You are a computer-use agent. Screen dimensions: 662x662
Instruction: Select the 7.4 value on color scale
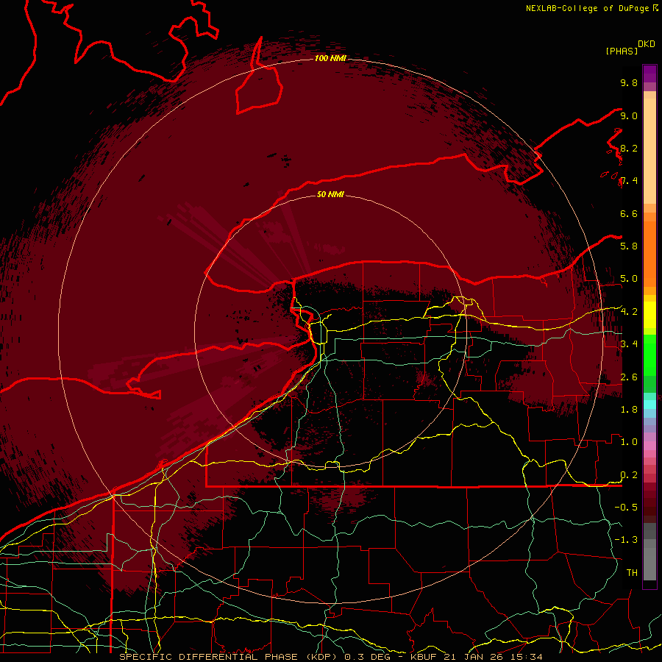pyautogui.click(x=629, y=181)
